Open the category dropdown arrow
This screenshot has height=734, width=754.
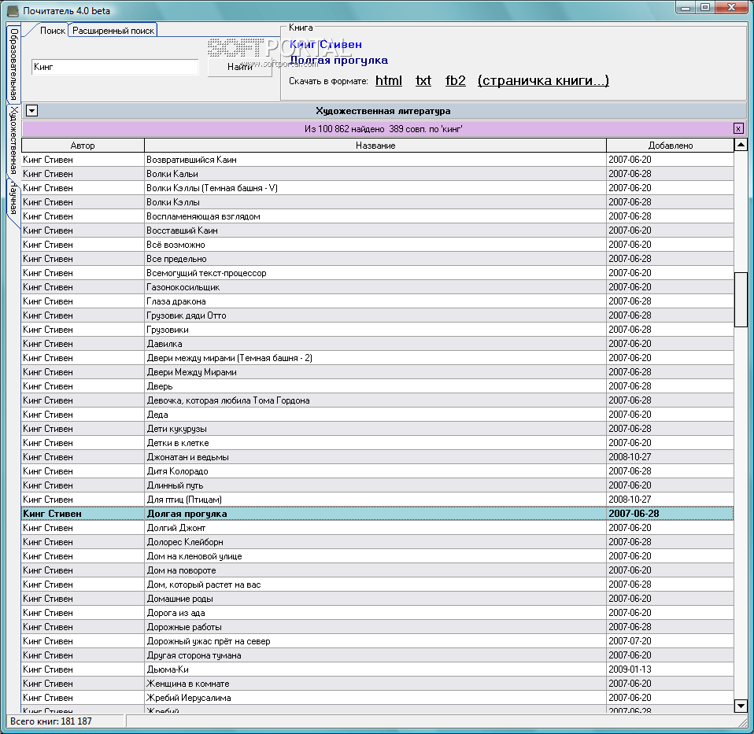tap(31, 111)
